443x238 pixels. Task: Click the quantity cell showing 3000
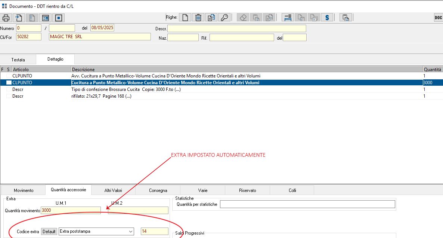tap(433, 83)
